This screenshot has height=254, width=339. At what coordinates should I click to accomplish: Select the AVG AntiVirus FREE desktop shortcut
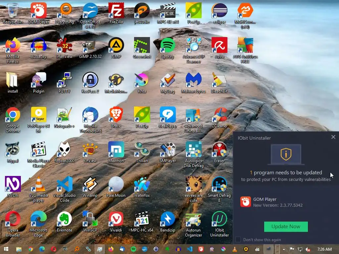coord(245,50)
